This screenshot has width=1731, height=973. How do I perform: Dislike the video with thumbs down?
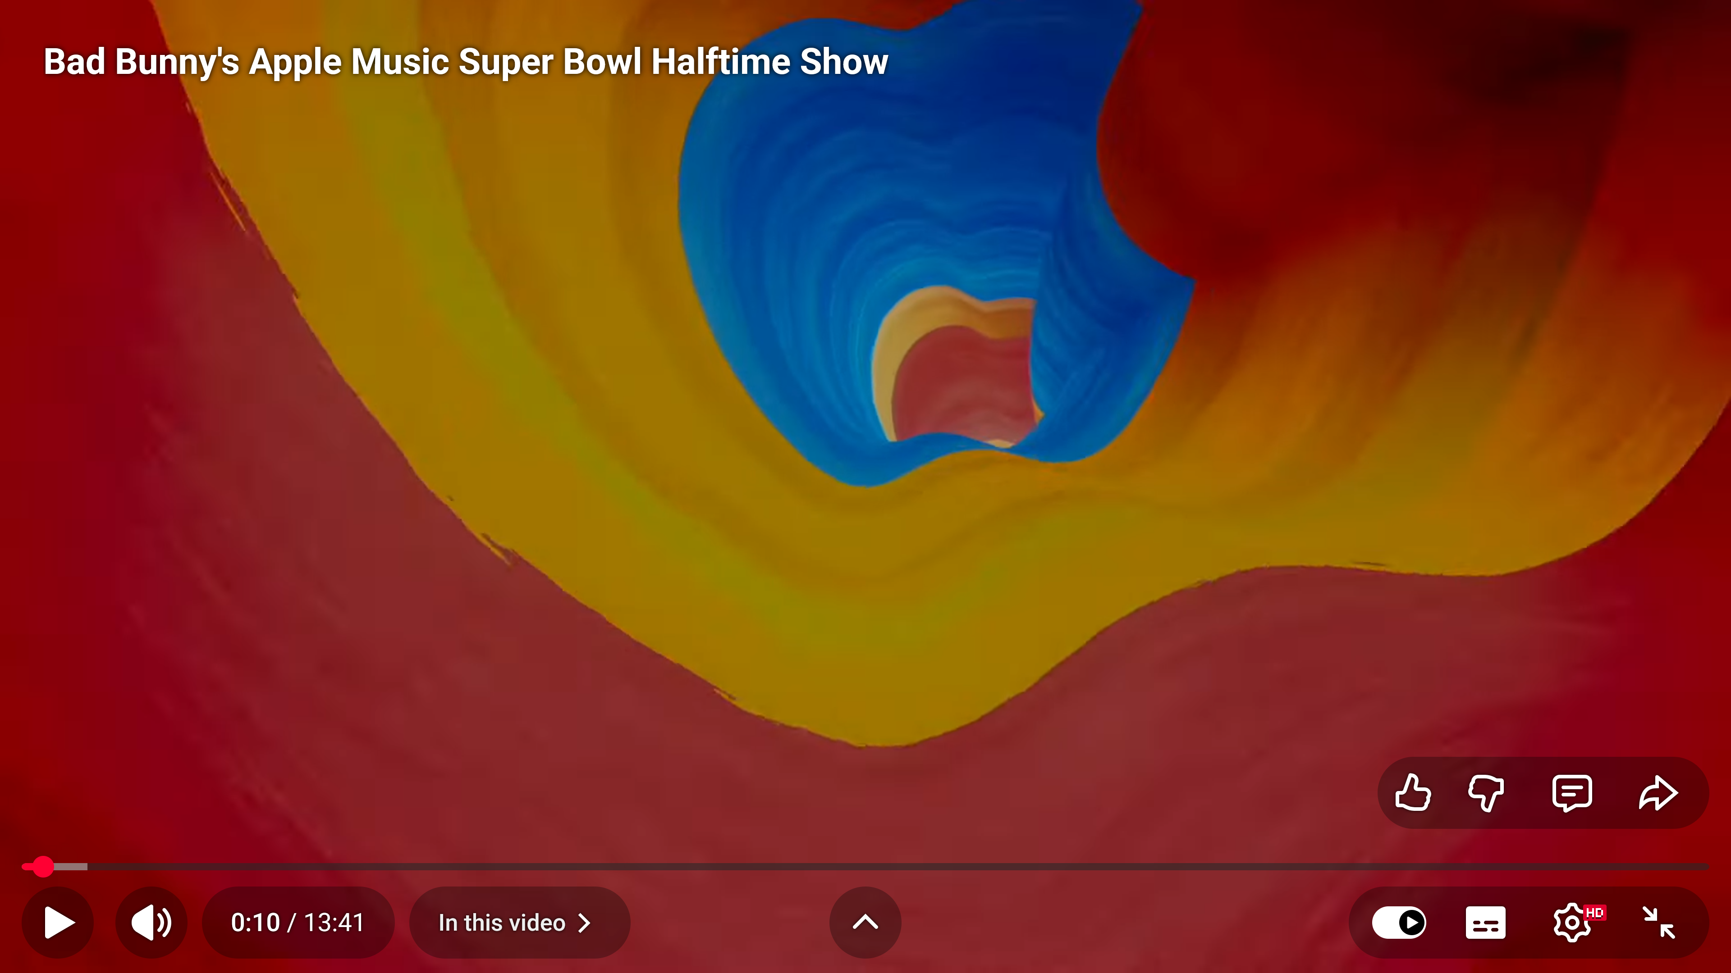(1486, 793)
